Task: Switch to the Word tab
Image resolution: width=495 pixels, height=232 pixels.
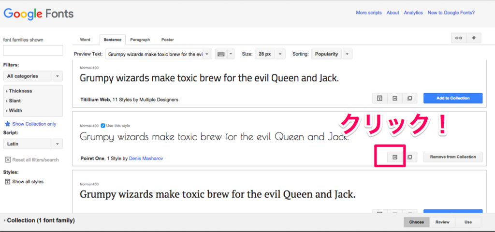Action: pos(85,40)
